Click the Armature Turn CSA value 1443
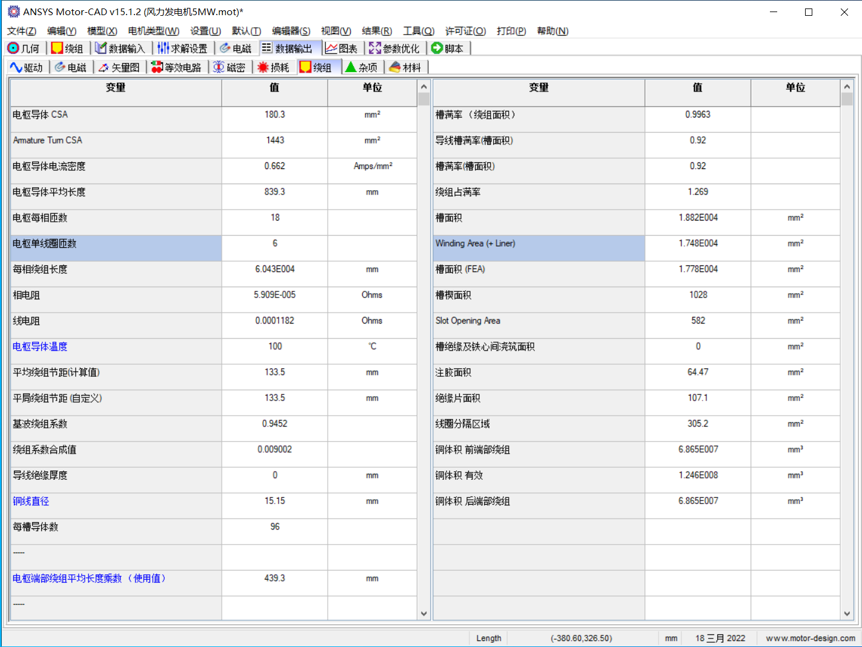 click(275, 140)
